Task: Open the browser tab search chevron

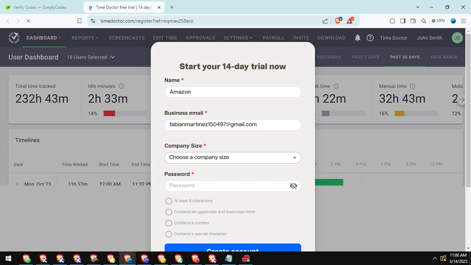Action: point(418,7)
